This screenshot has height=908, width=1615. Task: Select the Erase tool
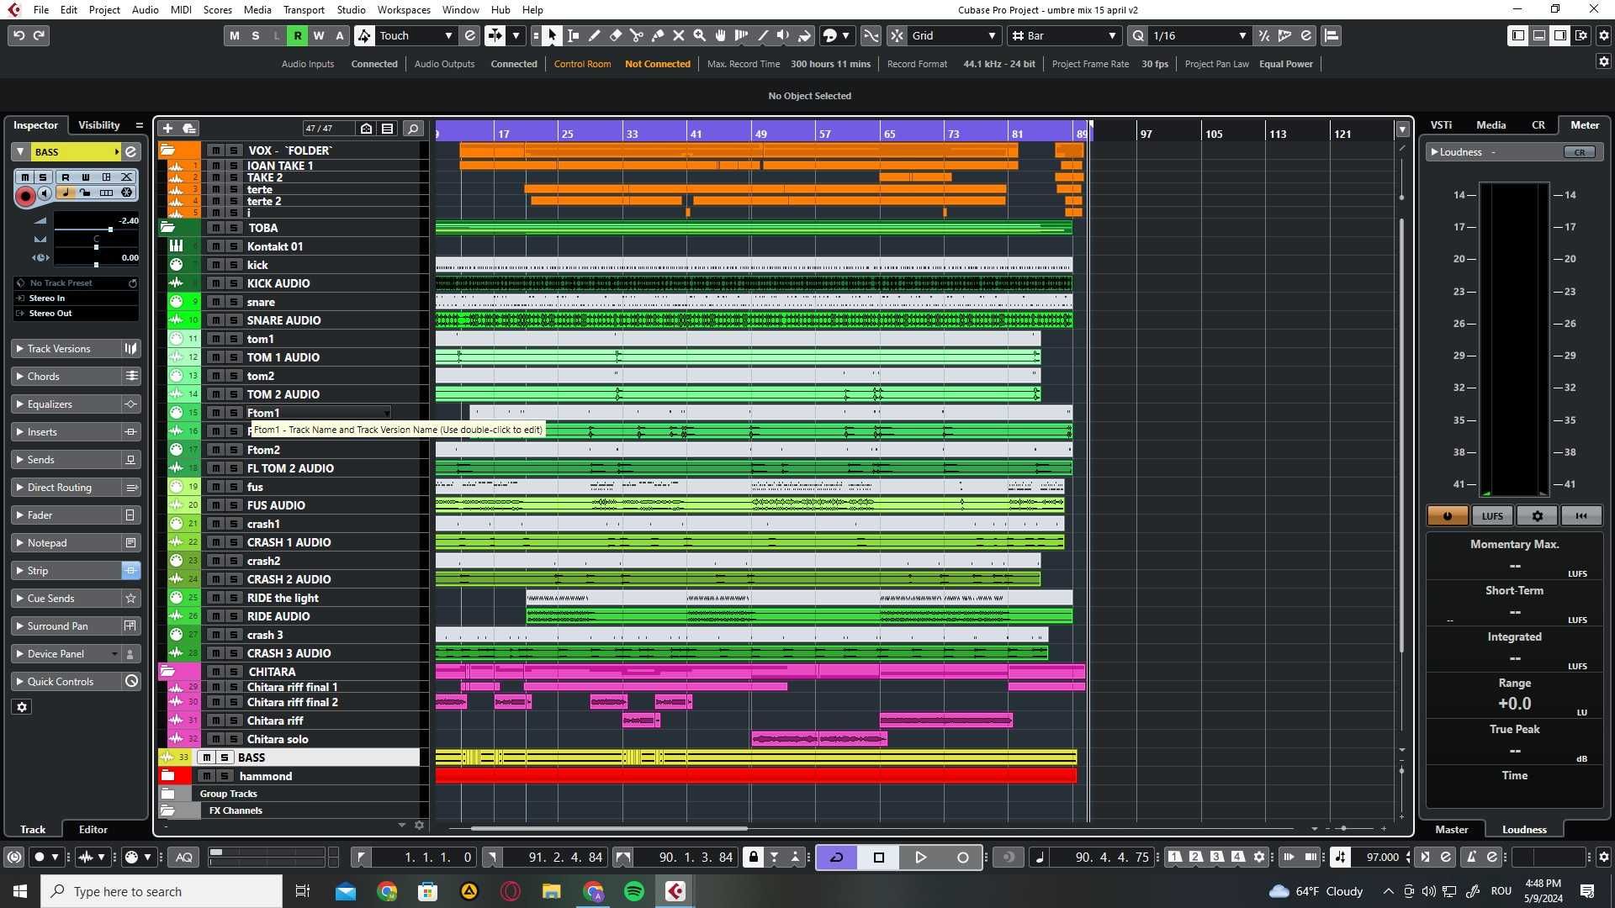[x=616, y=35]
